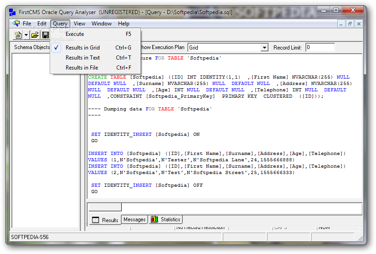
Task: Click the FirstCMS title bar application icon
Action: point(12,12)
